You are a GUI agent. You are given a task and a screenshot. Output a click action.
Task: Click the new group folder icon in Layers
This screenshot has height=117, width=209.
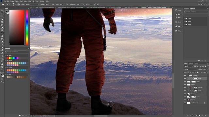(200, 116)
